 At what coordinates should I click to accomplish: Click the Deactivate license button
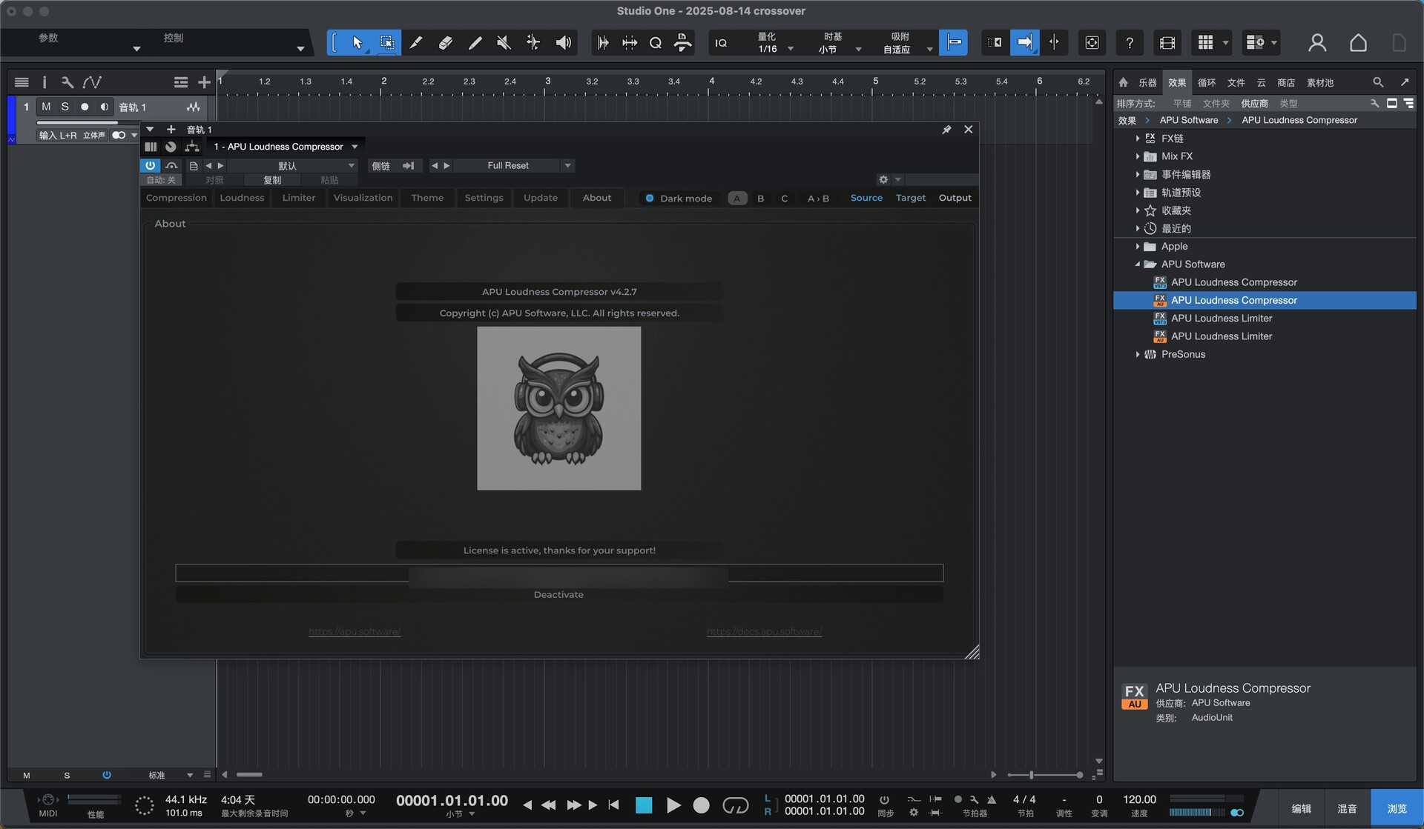(x=558, y=594)
